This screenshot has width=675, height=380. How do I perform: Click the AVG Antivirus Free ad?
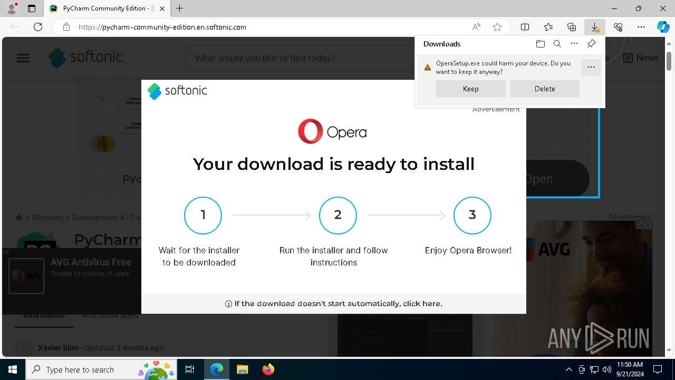point(72,280)
